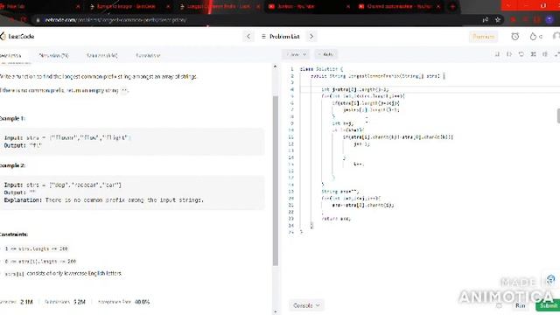Click the Example 2 Explanation text

103,200
